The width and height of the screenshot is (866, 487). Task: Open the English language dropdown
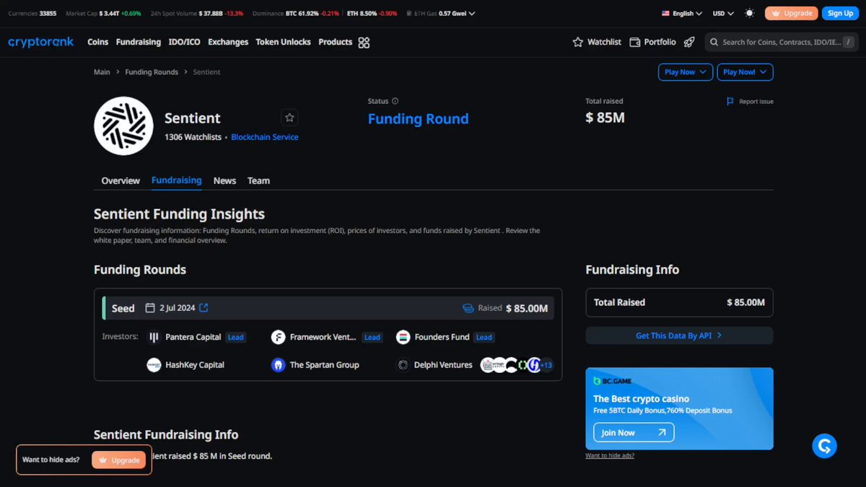point(682,13)
